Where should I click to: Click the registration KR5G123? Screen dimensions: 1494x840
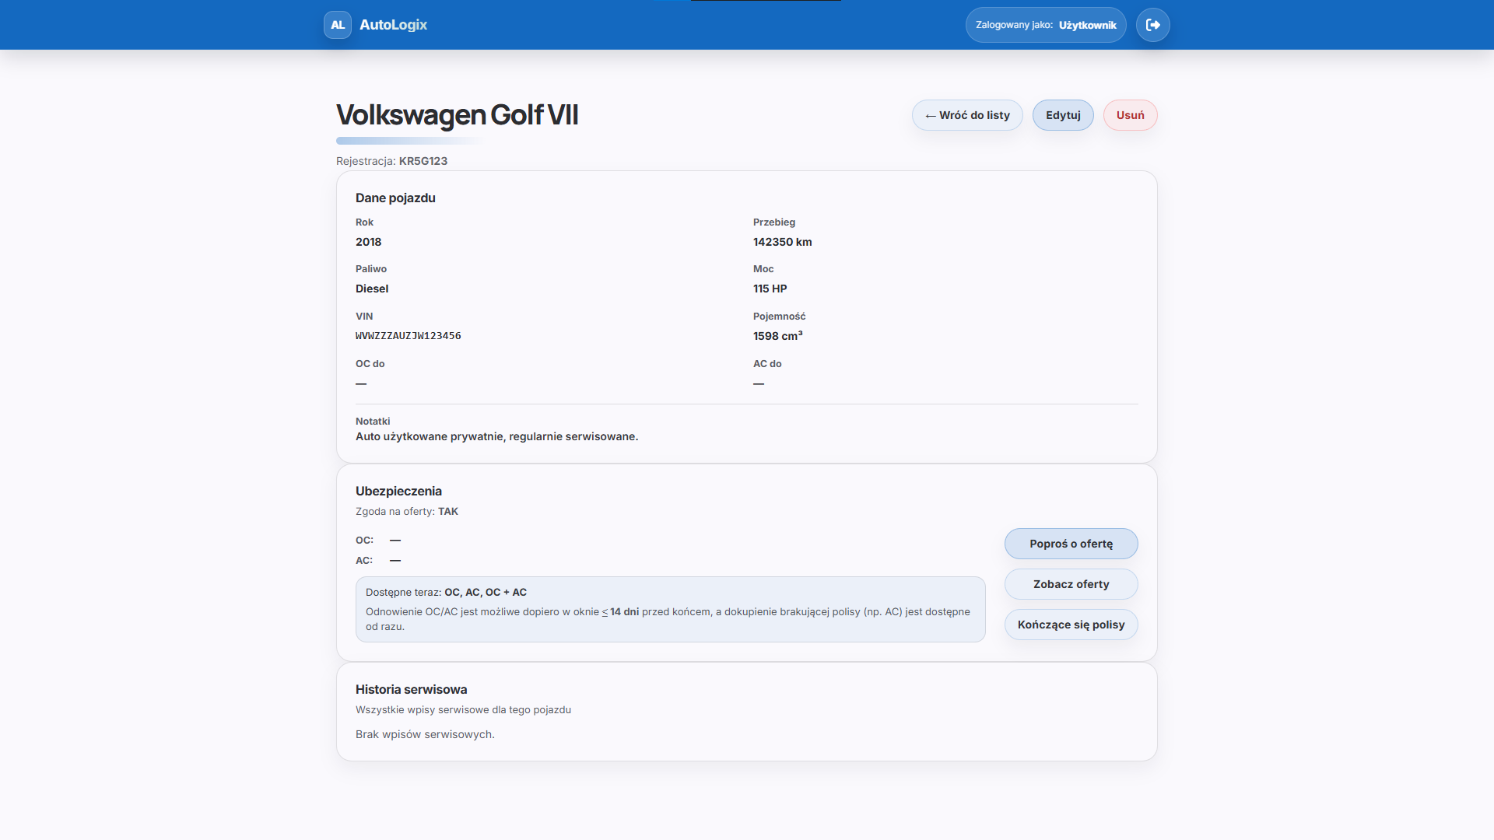click(423, 161)
